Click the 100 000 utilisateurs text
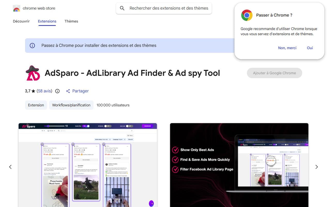 (x=113, y=105)
